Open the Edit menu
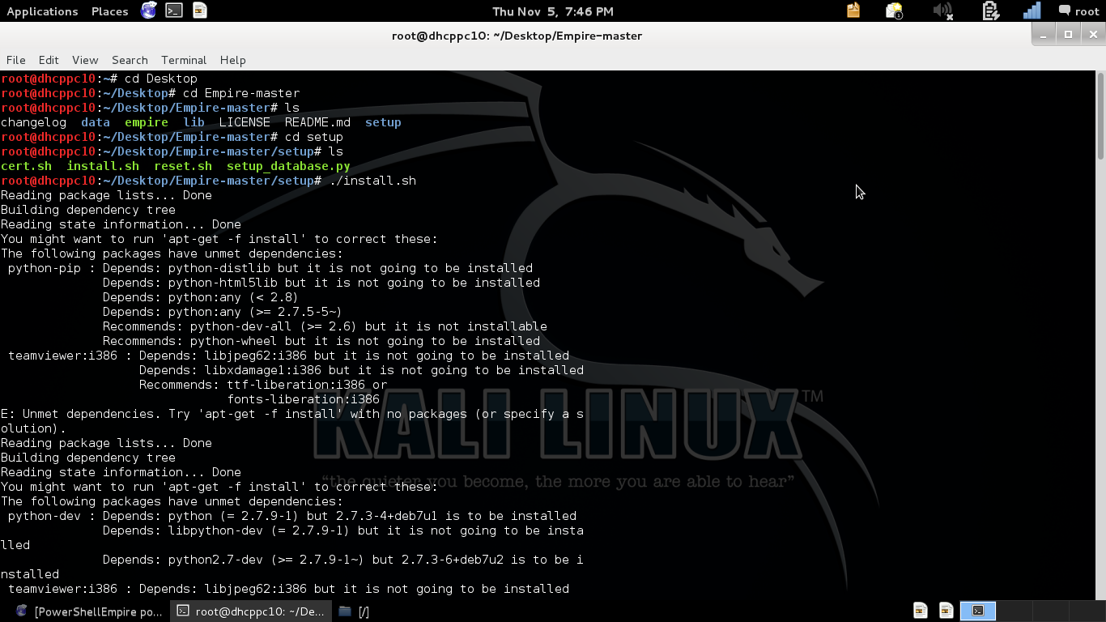Image resolution: width=1106 pixels, height=622 pixels. coord(49,60)
